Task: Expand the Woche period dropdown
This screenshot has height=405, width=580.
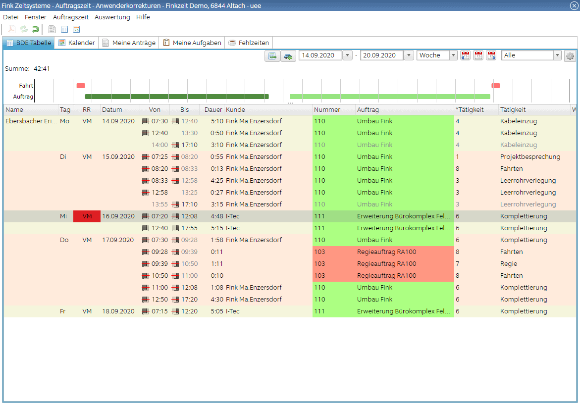Action: 454,55
